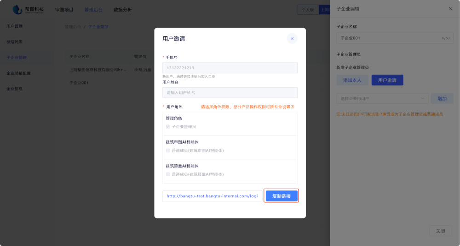Click the 子企业名称 input field
This screenshot has height=246, width=460.
pos(386,38)
